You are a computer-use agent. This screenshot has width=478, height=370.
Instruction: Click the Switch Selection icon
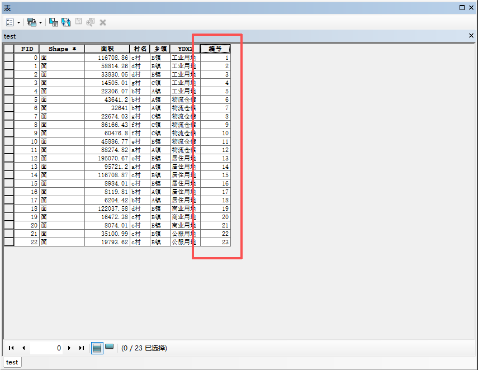point(66,22)
